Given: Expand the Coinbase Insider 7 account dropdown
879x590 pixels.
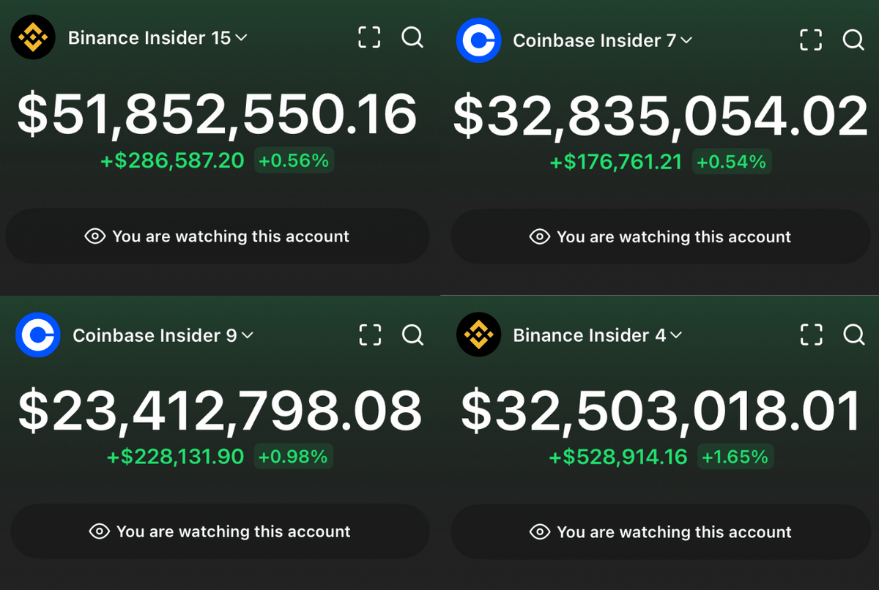Looking at the screenshot, I should tap(603, 40).
